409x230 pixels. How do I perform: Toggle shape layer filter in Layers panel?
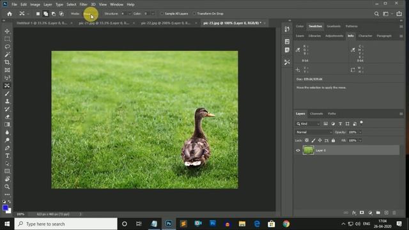pos(348,124)
